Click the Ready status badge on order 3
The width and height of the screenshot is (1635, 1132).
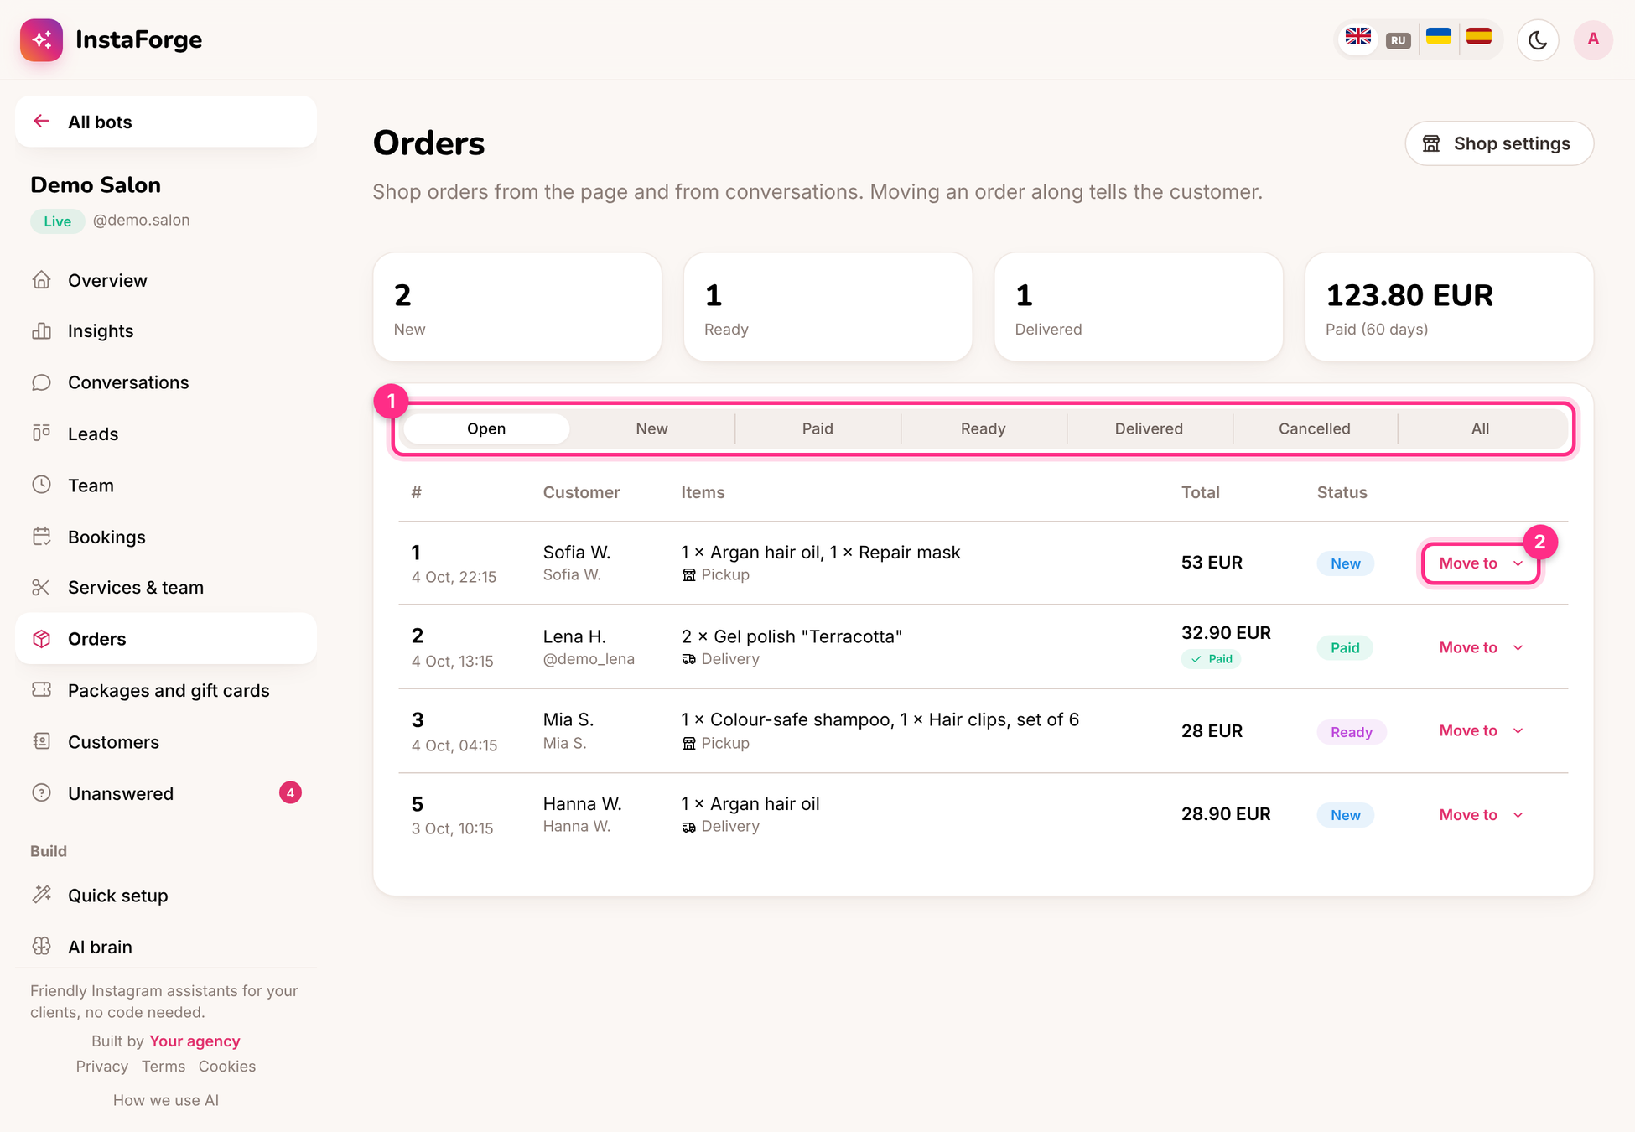pos(1352,732)
